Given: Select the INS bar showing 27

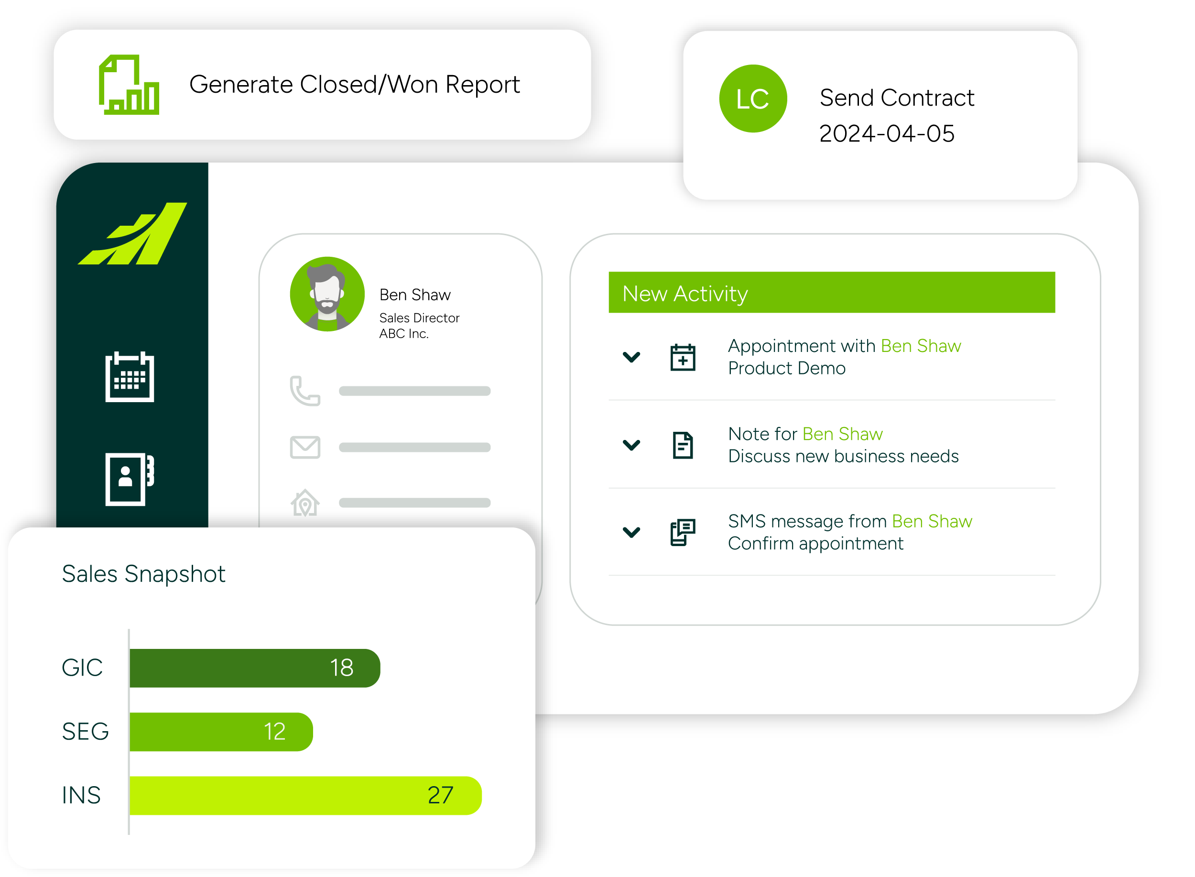Looking at the screenshot, I should 305,795.
